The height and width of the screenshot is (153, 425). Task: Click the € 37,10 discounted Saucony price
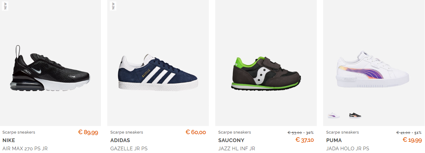pyautogui.click(x=305, y=140)
